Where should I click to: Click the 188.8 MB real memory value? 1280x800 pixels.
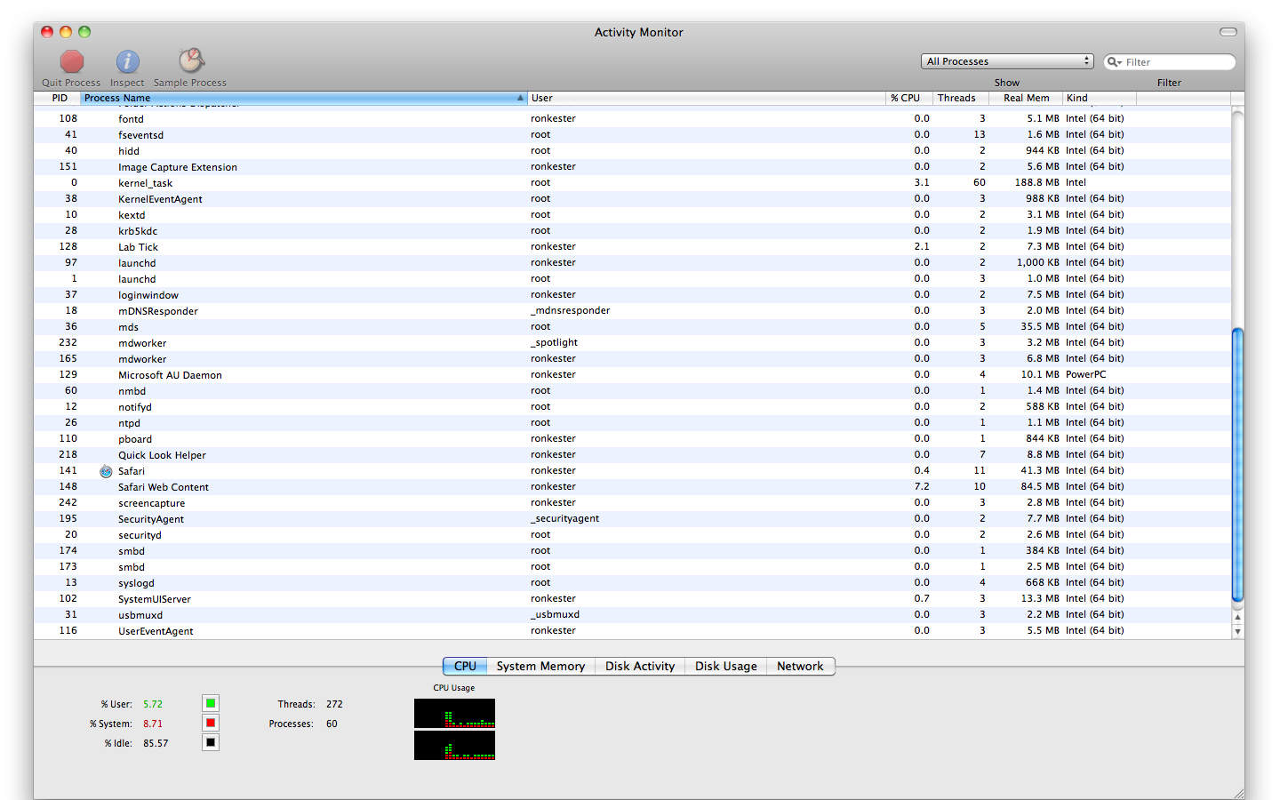[x=1036, y=182]
